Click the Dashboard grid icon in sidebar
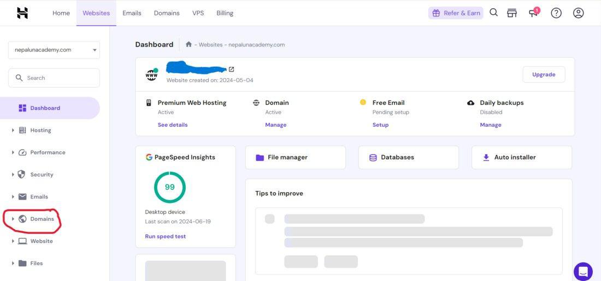The width and height of the screenshot is (601, 281). click(x=22, y=108)
